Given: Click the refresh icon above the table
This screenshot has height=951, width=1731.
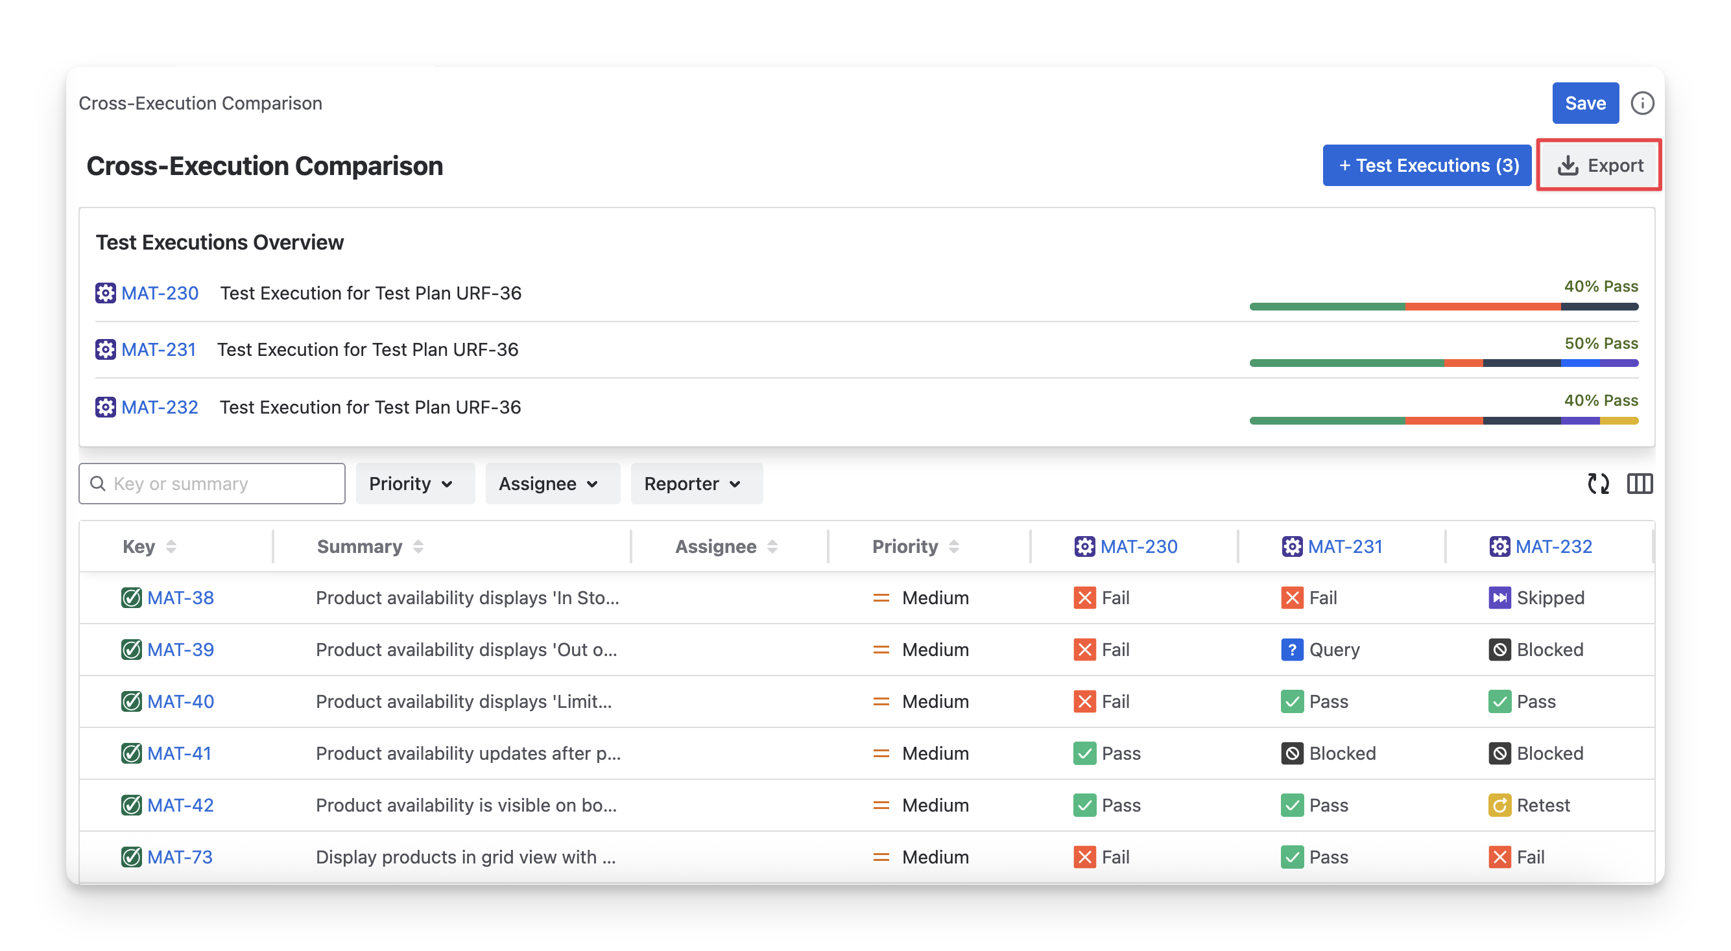Looking at the screenshot, I should (x=1598, y=484).
